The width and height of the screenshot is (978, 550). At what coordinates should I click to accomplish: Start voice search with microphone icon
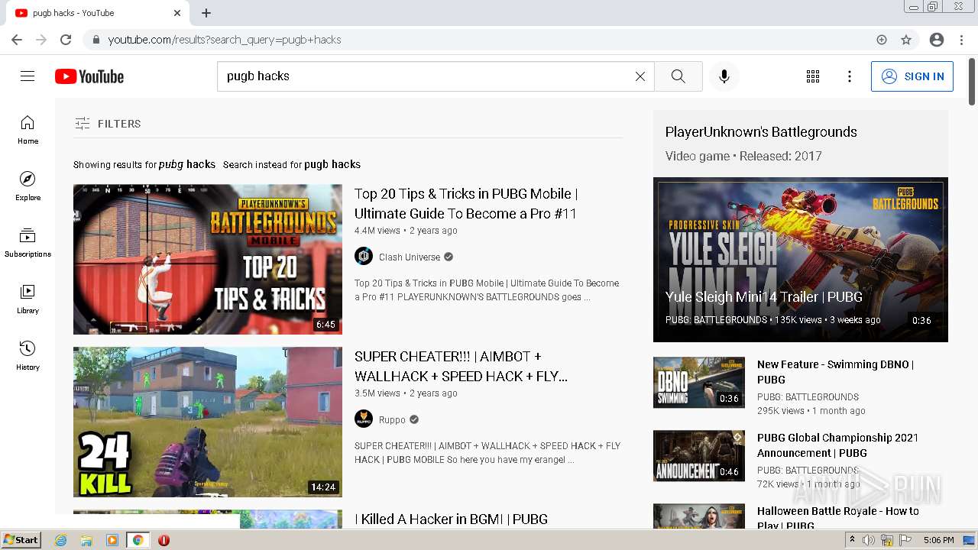tap(724, 76)
